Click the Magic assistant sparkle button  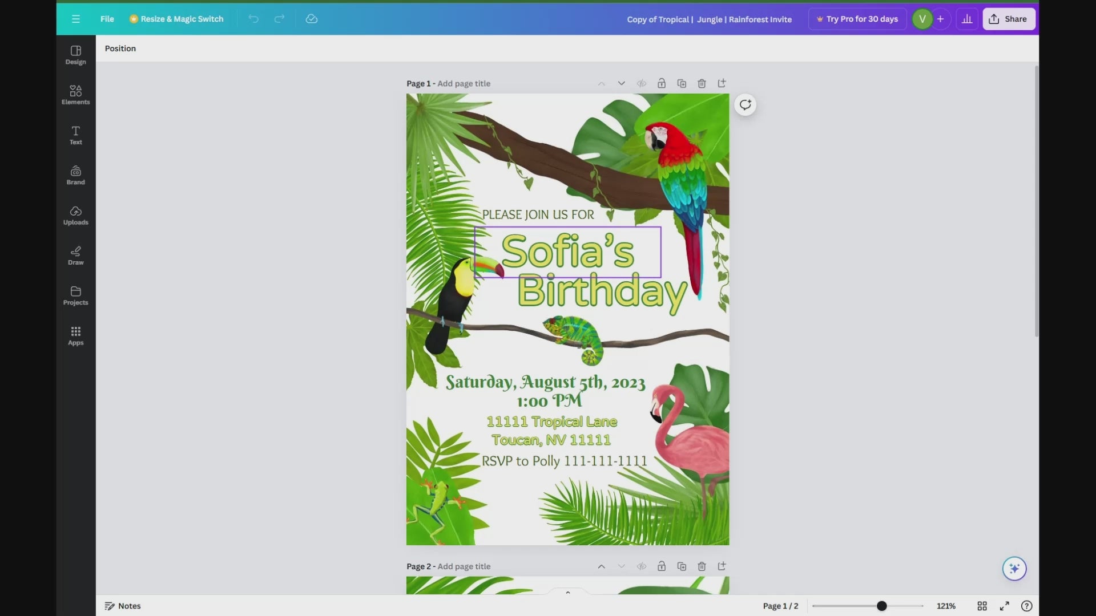(1014, 568)
